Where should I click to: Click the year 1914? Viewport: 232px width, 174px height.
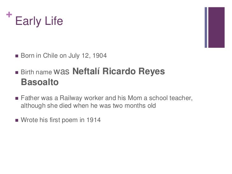pos(93,120)
